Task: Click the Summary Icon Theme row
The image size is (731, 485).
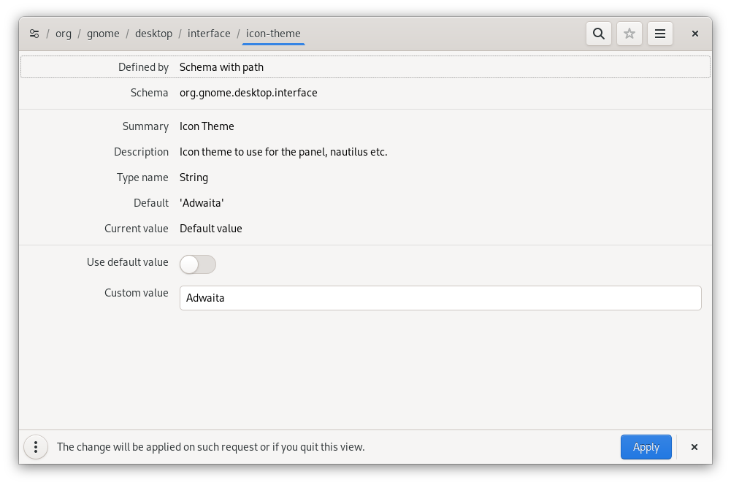Action: (x=365, y=126)
